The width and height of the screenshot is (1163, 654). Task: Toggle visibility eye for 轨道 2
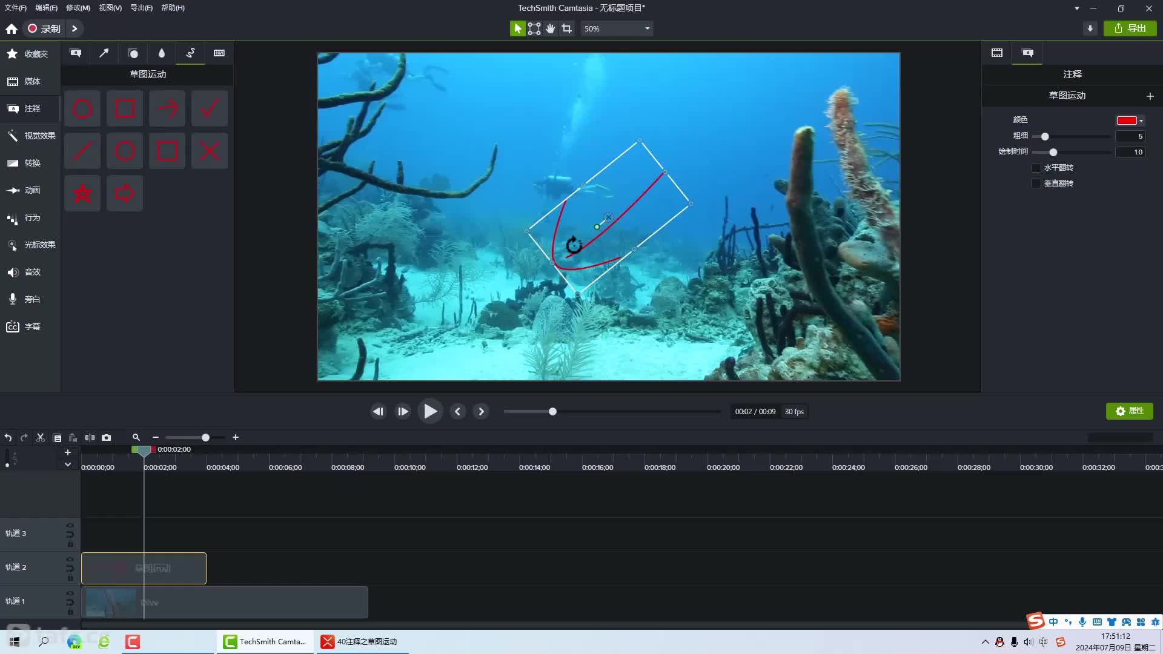click(70, 560)
